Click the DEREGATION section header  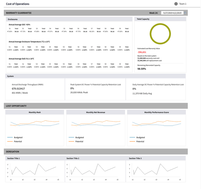(12, 152)
